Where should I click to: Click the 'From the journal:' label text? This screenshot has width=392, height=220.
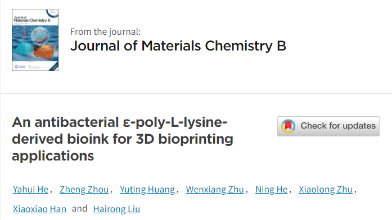[105, 32]
